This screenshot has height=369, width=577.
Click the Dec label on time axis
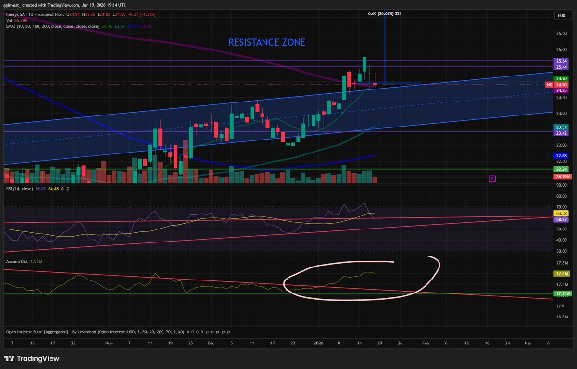pyautogui.click(x=211, y=344)
